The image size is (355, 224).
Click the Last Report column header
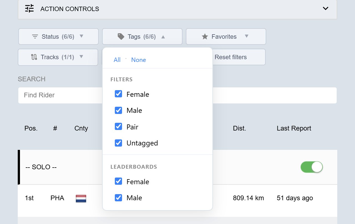[x=294, y=128]
